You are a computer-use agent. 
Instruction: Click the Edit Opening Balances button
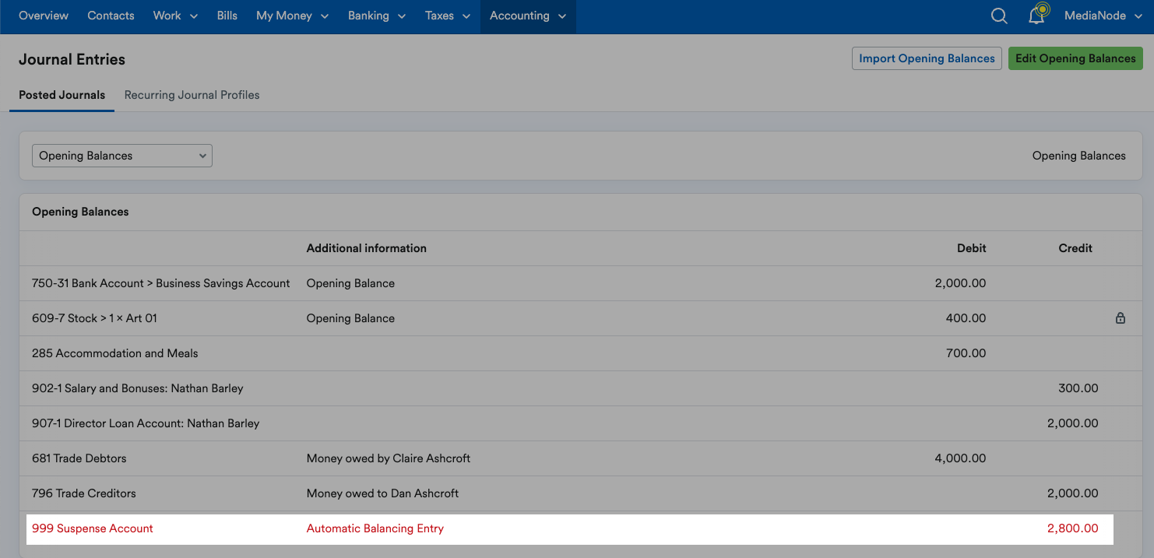click(1075, 58)
